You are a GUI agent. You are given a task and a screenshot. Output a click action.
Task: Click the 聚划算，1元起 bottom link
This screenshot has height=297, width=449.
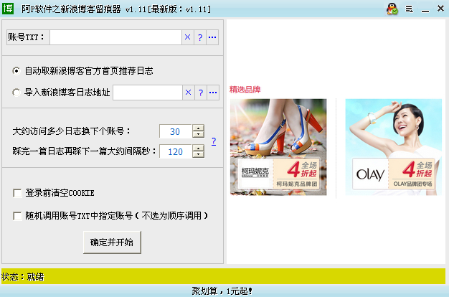pyautogui.click(x=222, y=291)
